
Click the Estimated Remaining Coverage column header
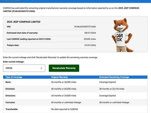click(114, 77)
